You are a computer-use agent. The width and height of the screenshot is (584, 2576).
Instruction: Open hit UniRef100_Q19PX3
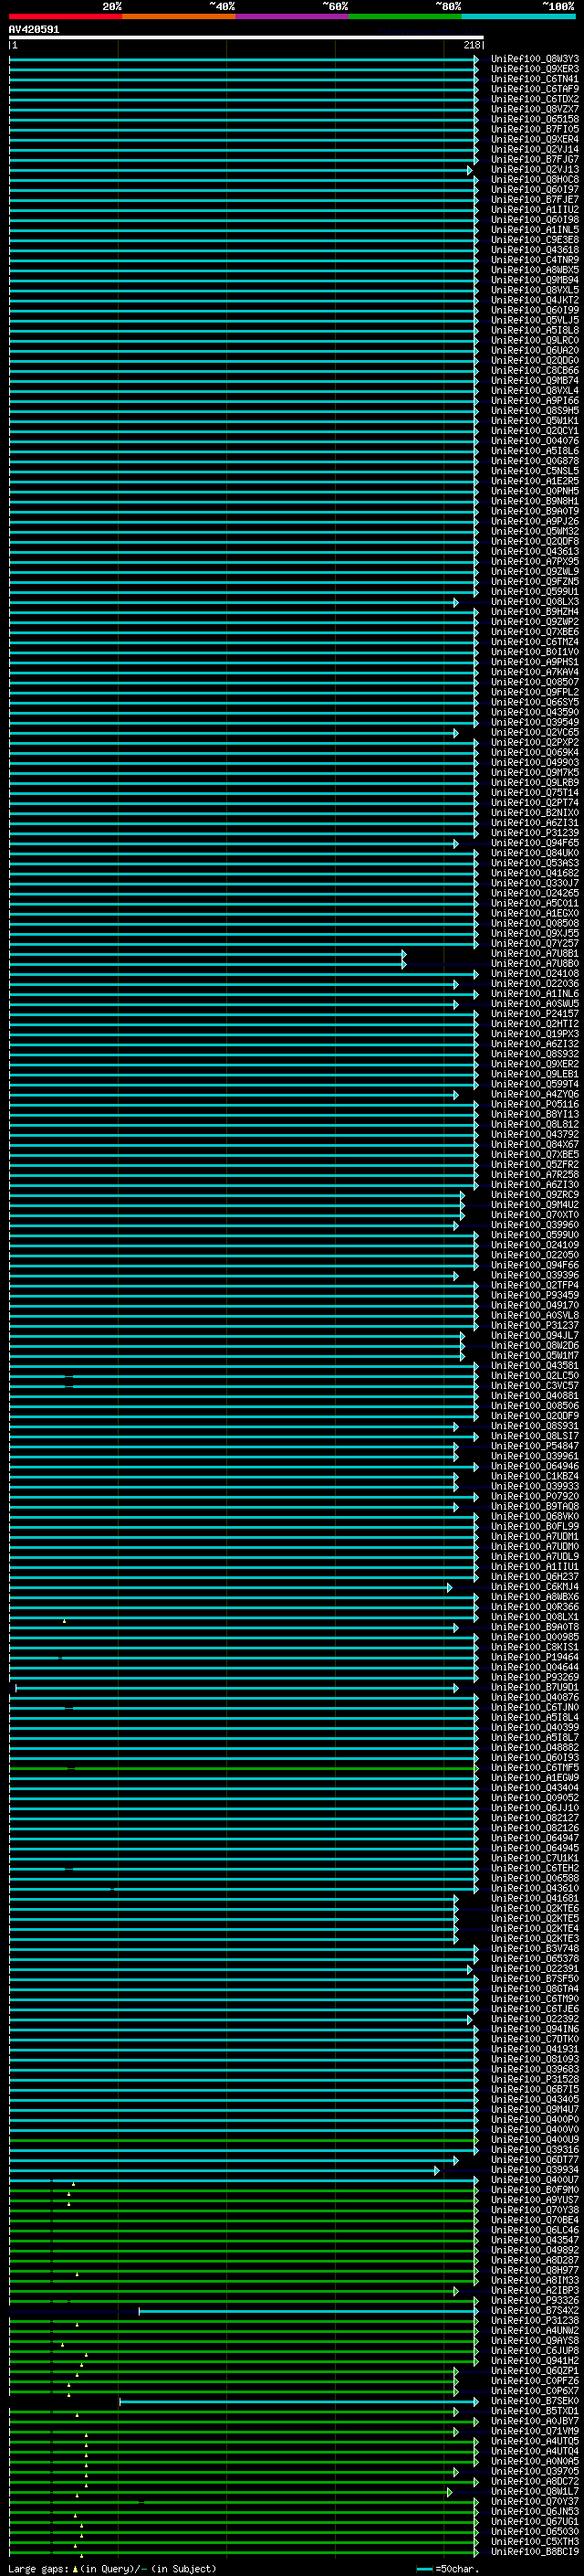click(x=535, y=1034)
